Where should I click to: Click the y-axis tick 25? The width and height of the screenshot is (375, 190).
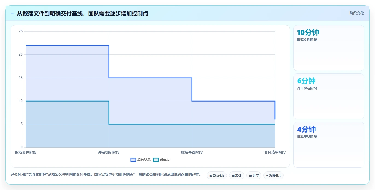pos(20,31)
